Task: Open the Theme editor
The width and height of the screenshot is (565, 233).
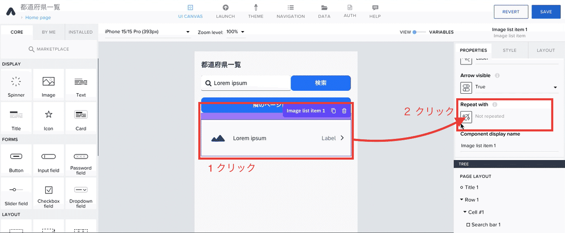Action: [256, 11]
